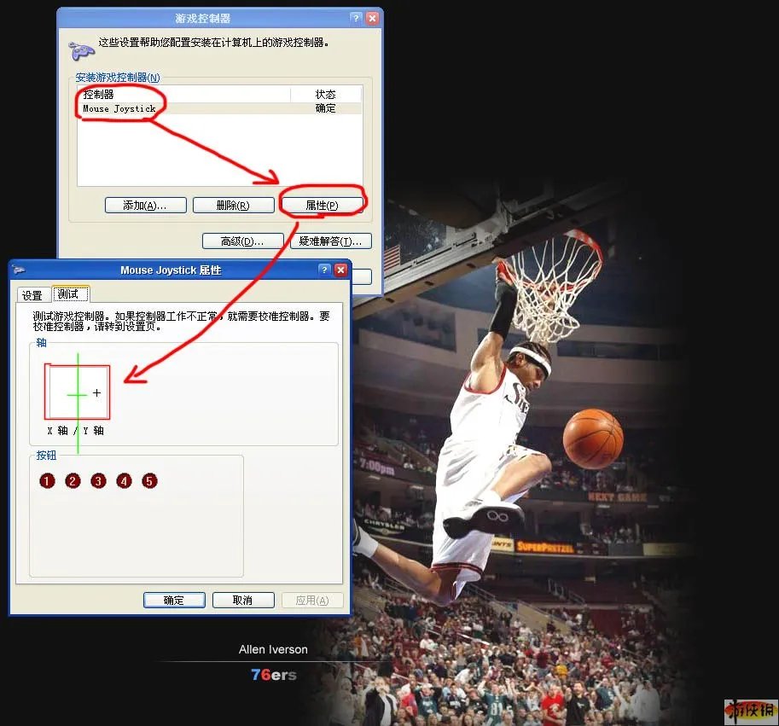Click help icon in Mouse Joystick 属性 title bar
779x726 pixels.
click(x=324, y=270)
